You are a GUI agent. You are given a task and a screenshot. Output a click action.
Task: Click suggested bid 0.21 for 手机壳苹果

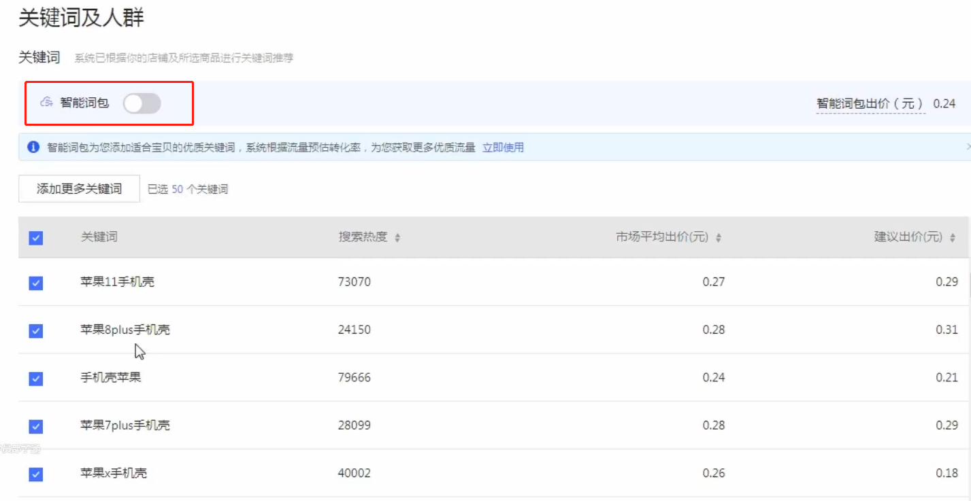[x=947, y=377]
